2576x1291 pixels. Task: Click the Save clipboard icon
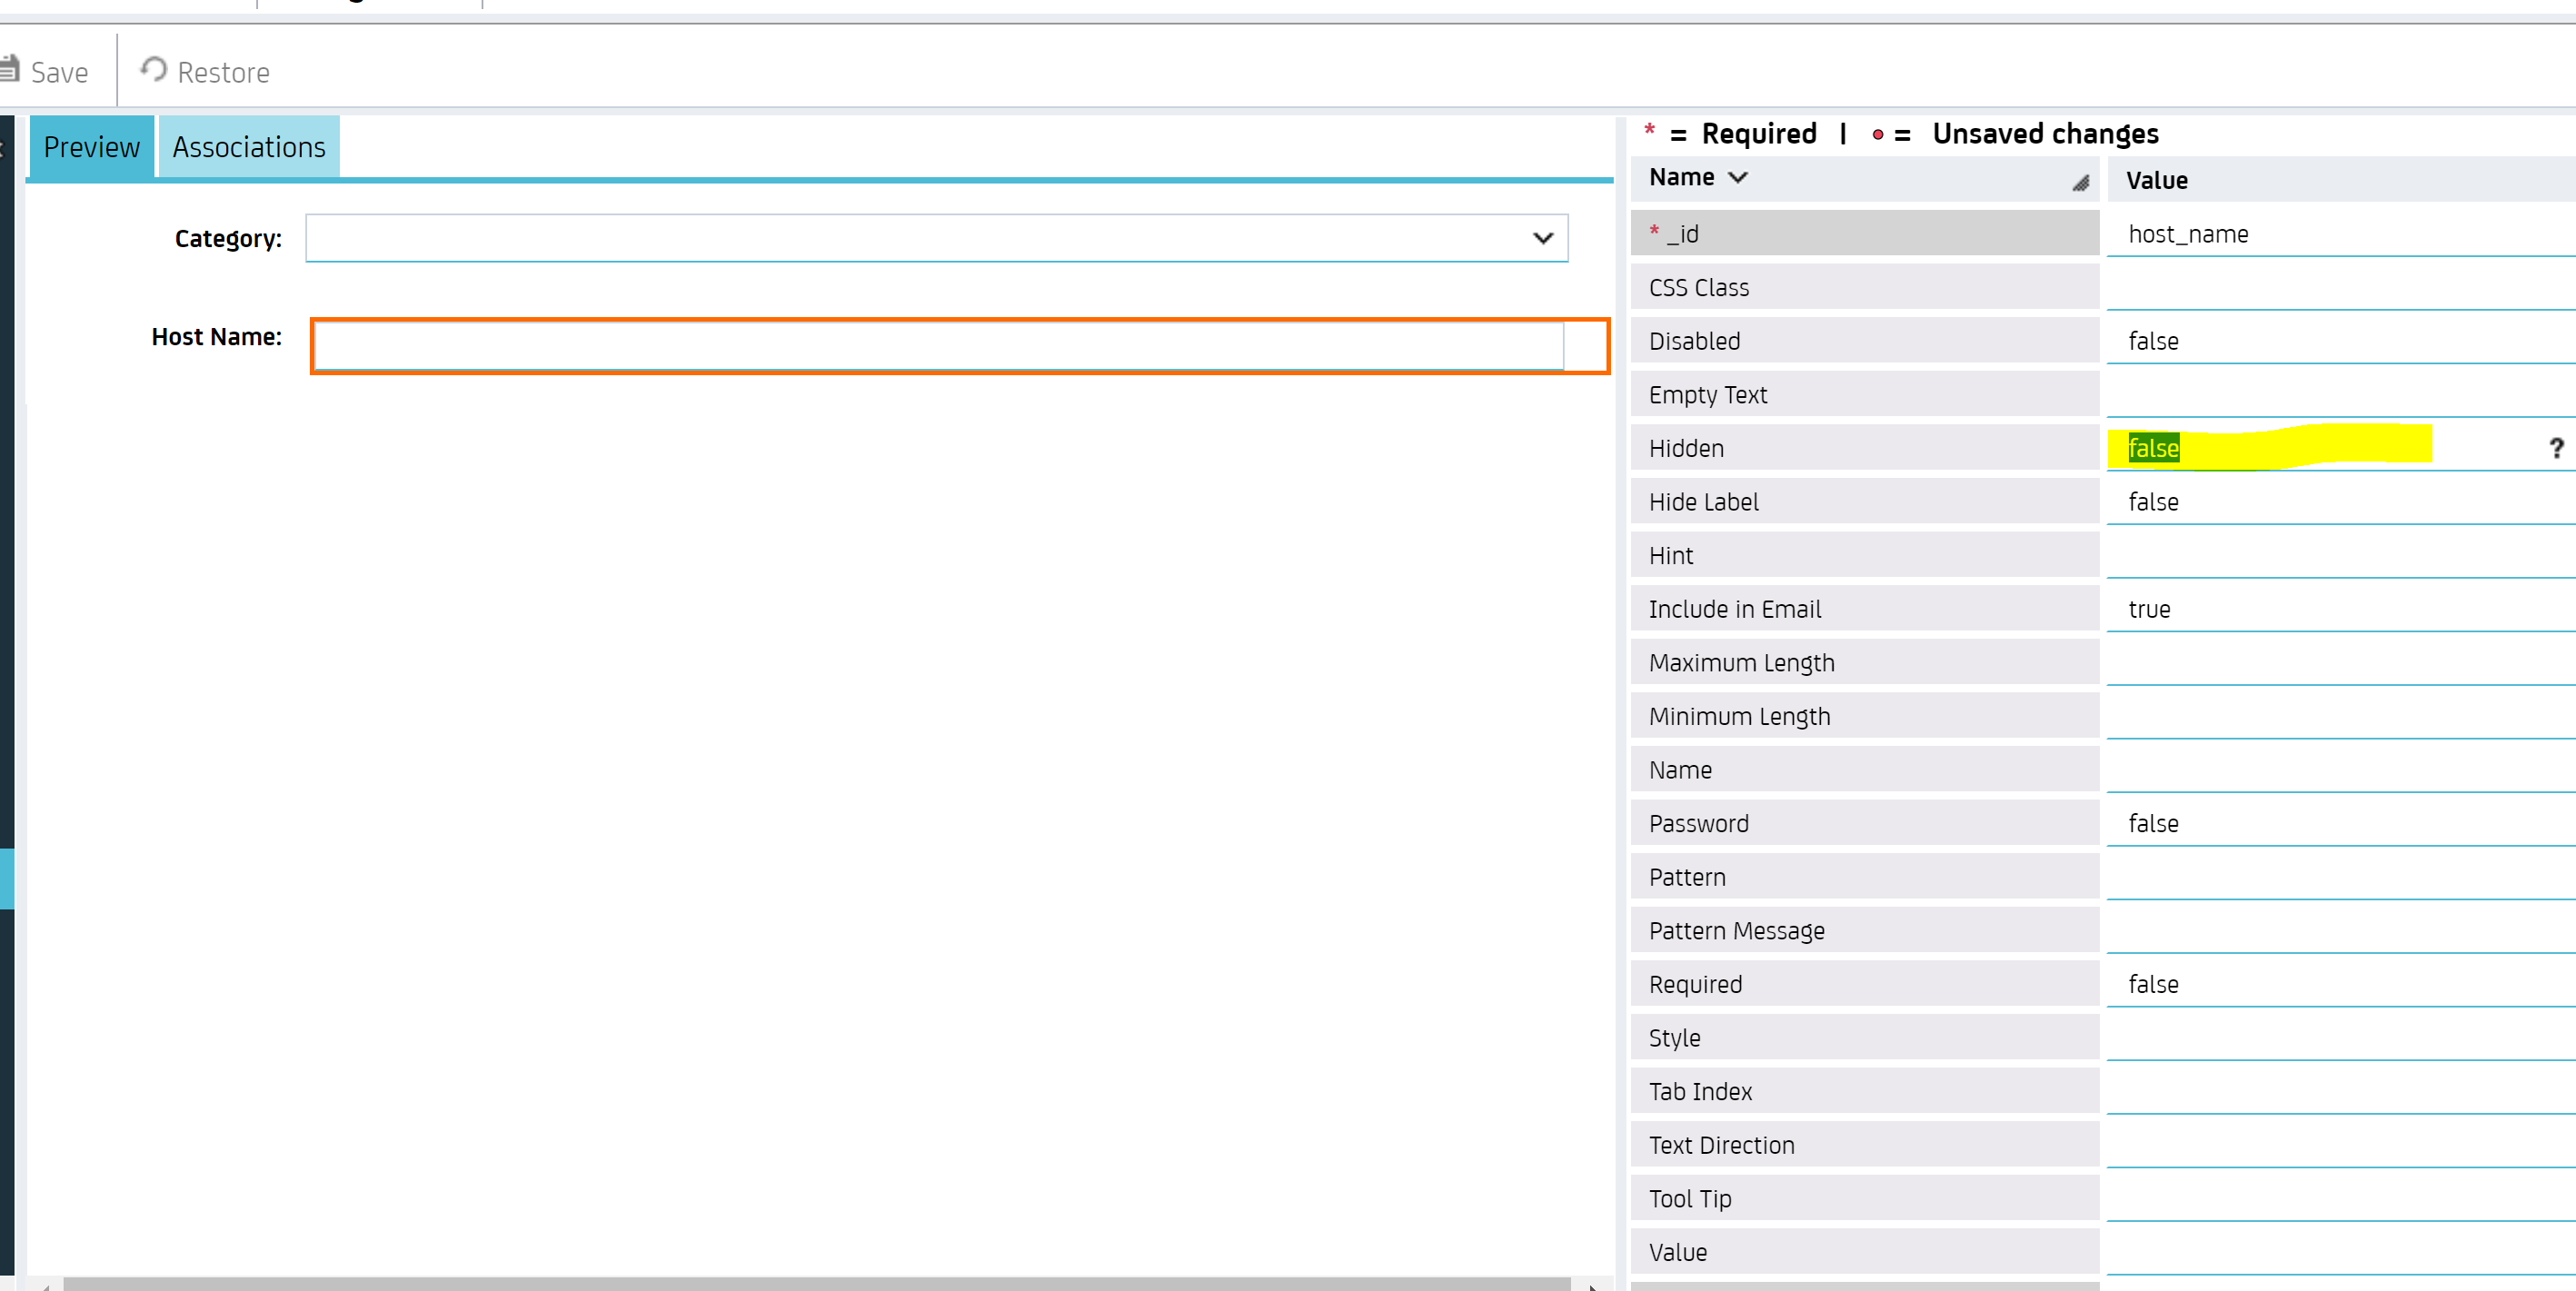pyautogui.click(x=10, y=68)
